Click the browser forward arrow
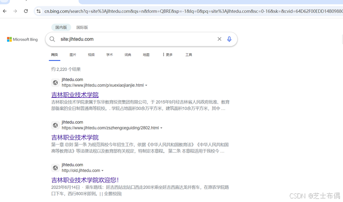Image resolution: width=343 pixels, height=202 pixels. pos(15,11)
